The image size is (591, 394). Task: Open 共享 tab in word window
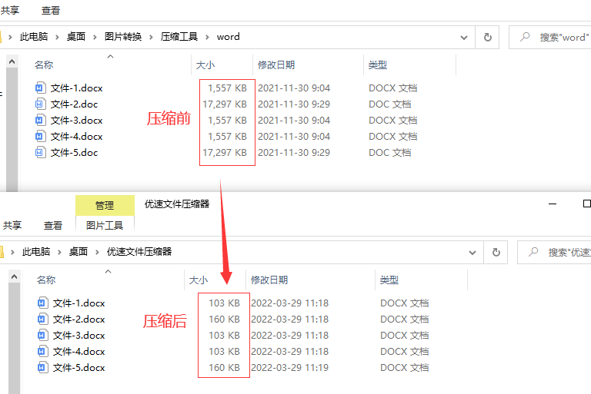click(x=10, y=10)
